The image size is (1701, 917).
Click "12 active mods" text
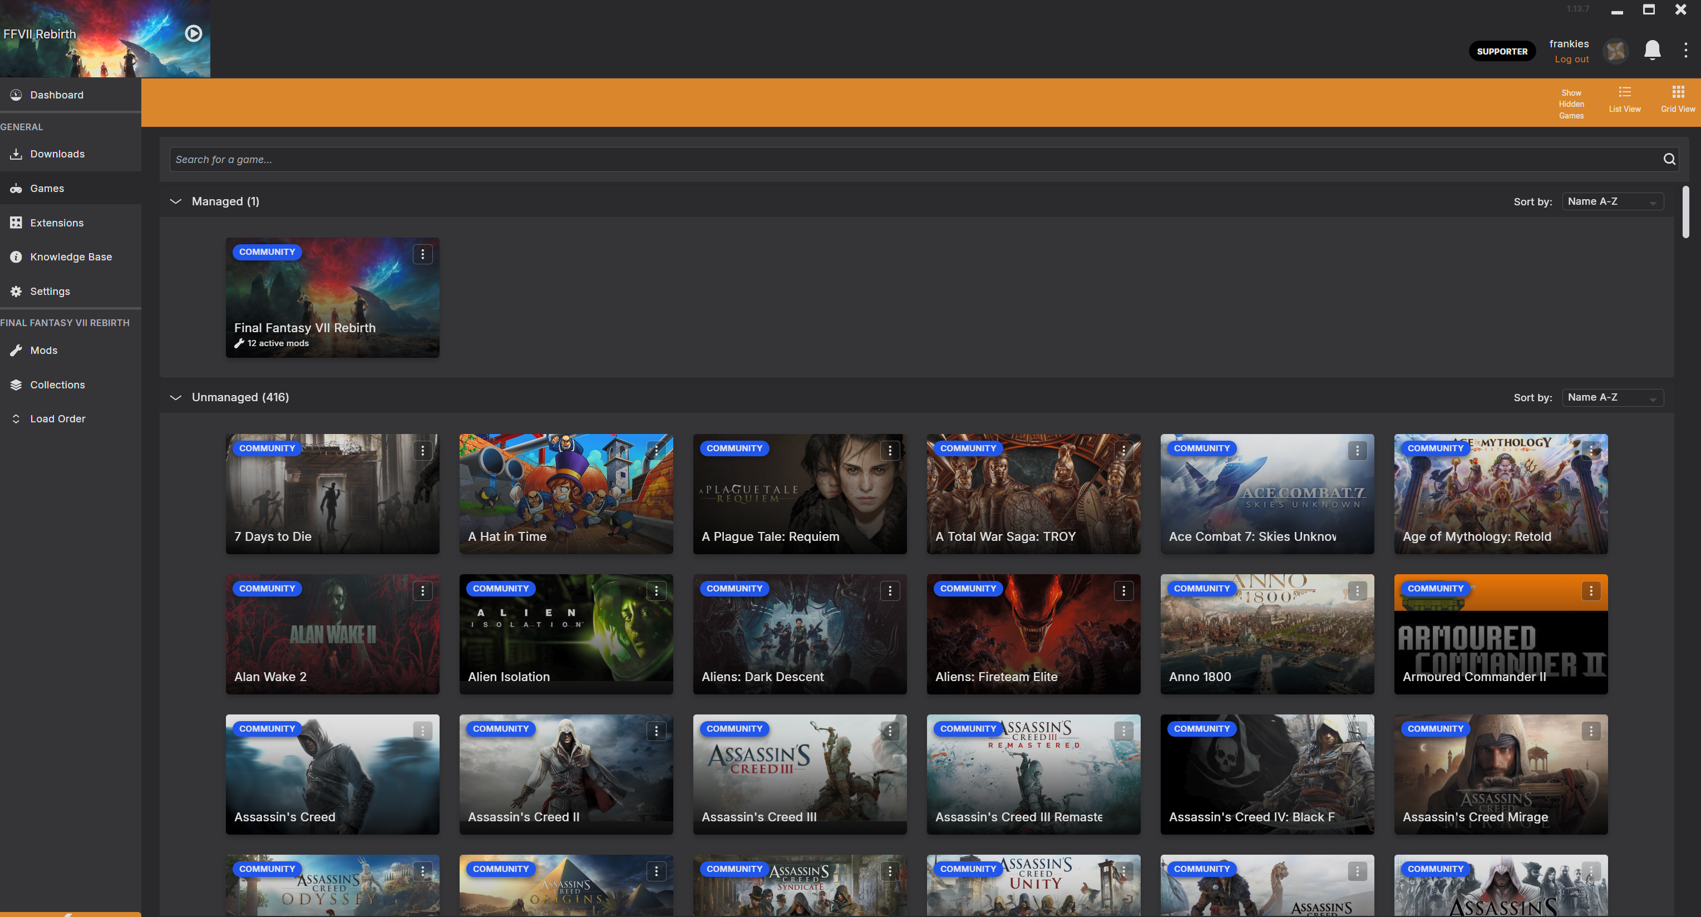[x=278, y=343]
